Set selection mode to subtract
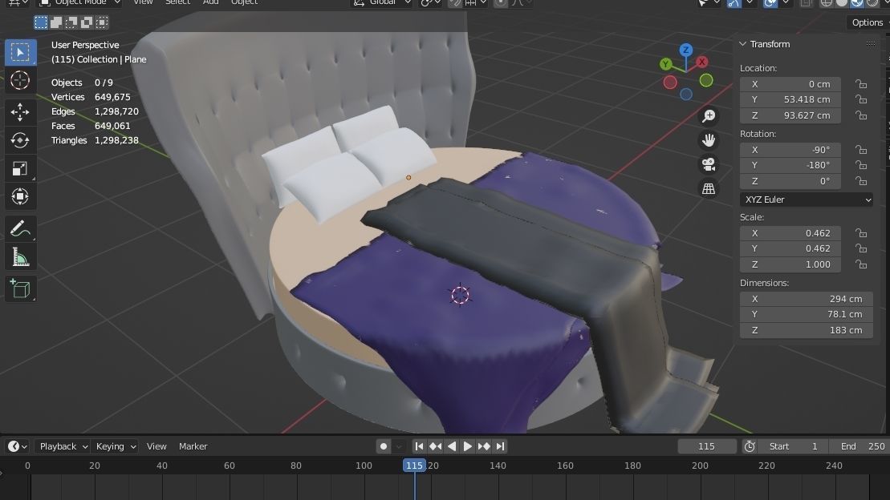This screenshot has width=890, height=500. (71, 22)
